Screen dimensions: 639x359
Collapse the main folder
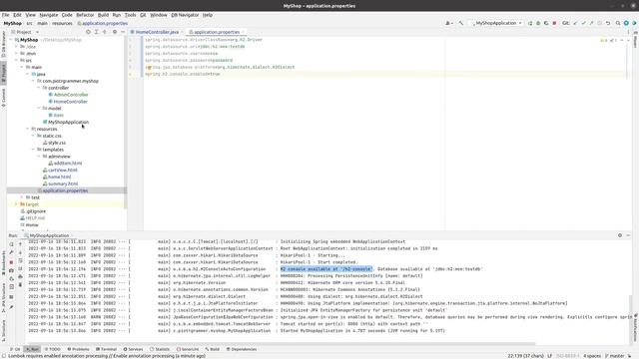pos(22,67)
